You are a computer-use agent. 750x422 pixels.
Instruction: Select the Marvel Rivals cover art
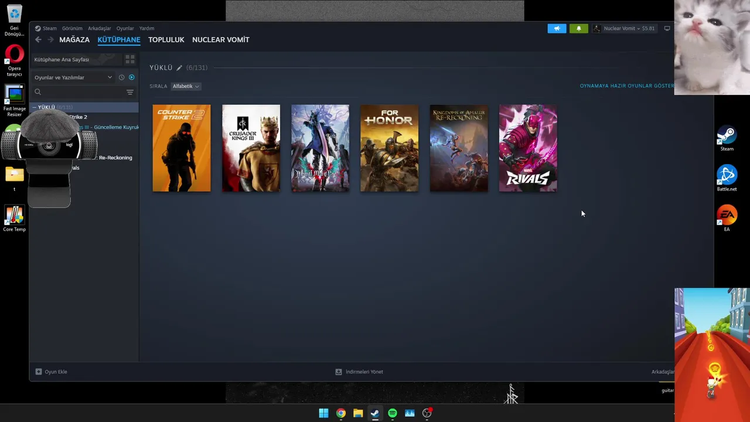click(x=528, y=148)
